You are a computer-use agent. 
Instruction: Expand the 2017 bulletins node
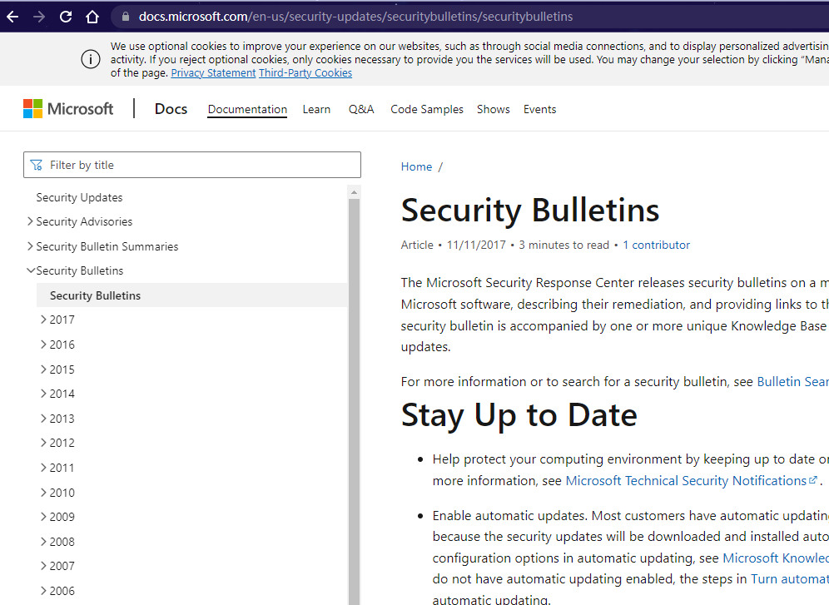[x=44, y=320]
